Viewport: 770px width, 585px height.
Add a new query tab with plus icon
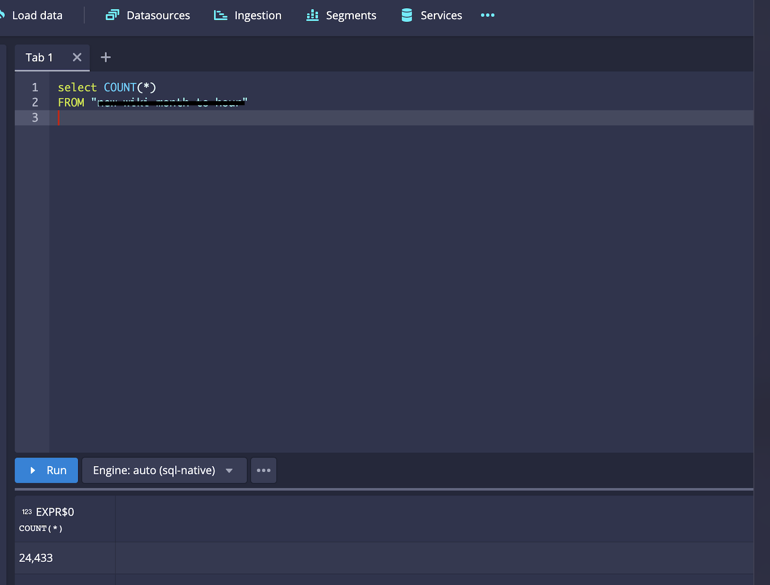106,58
